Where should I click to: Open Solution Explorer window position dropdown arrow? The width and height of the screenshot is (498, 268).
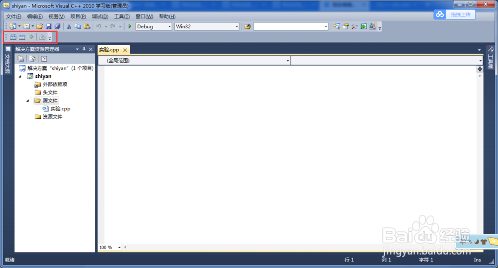coord(77,49)
